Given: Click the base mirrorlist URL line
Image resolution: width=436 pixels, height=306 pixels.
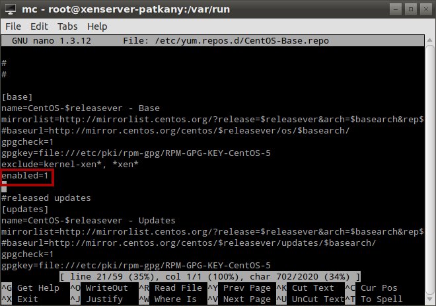Looking at the screenshot, I should [213, 120].
